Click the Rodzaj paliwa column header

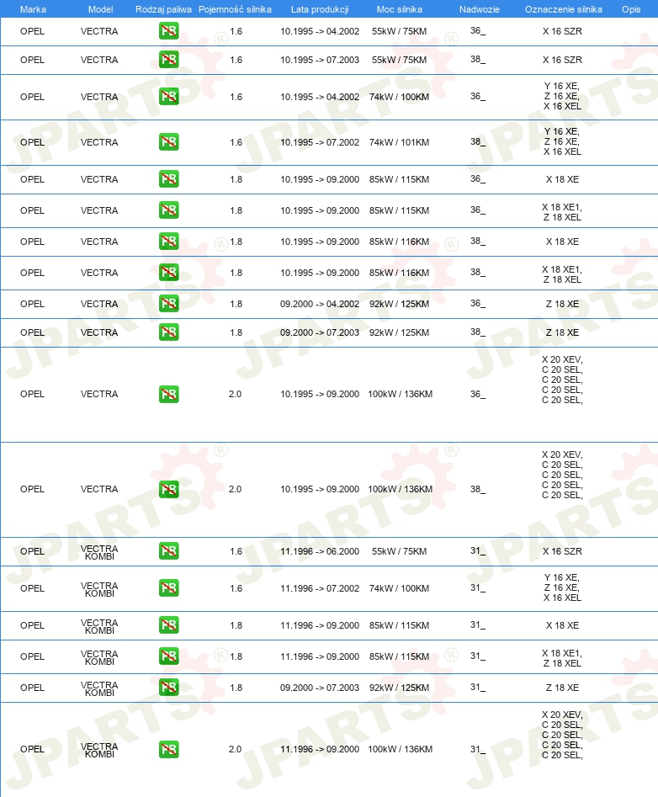163,9
